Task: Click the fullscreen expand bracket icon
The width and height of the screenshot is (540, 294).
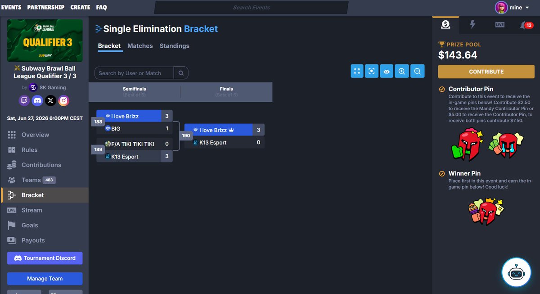Action: (x=357, y=71)
